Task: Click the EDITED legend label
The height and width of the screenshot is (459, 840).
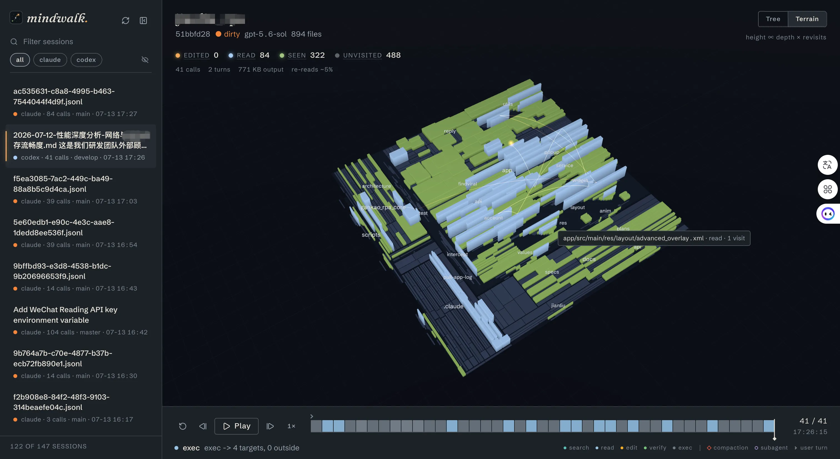Action: (x=196, y=56)
